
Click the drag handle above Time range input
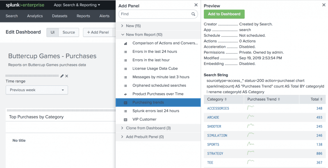pyautogui.click(x=32, y=76)
